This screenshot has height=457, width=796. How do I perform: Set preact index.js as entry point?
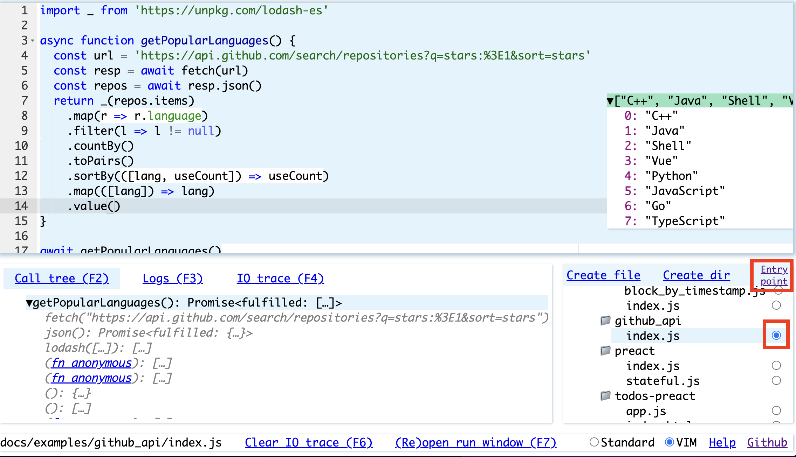coord(777,365)
